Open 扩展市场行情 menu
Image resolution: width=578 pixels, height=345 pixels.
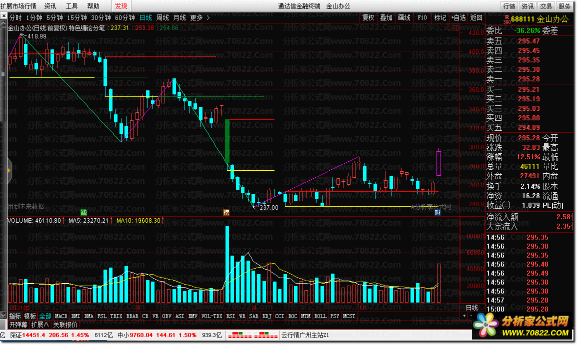(18, 6)
